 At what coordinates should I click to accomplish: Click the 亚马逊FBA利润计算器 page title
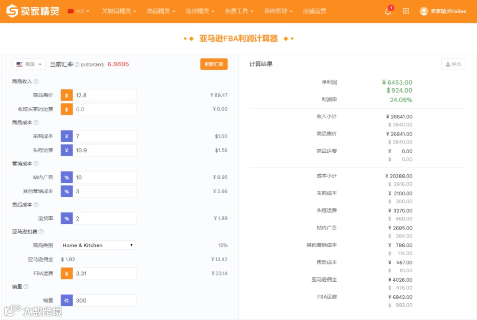pyautogui.click(x=238, y=38)
